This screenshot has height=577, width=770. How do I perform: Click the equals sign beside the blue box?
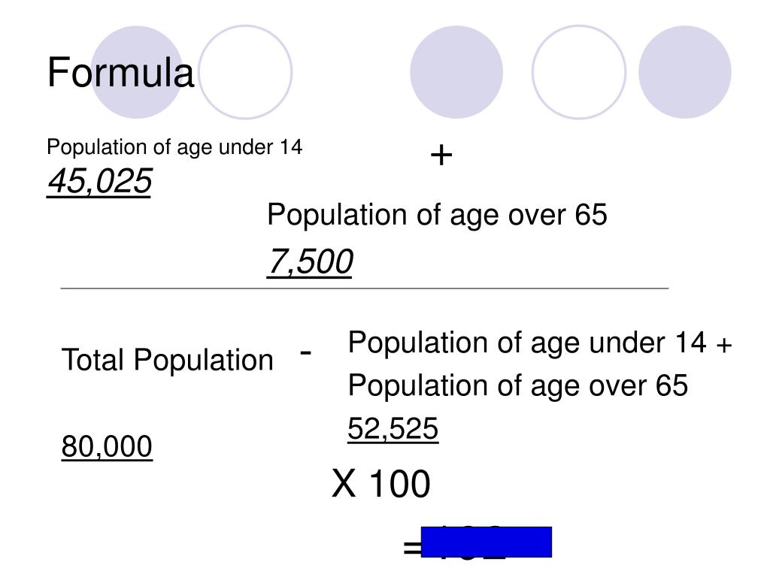pos(411,547)
